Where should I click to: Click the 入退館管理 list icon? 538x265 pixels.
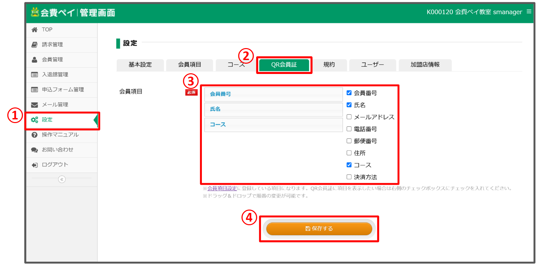34,75
